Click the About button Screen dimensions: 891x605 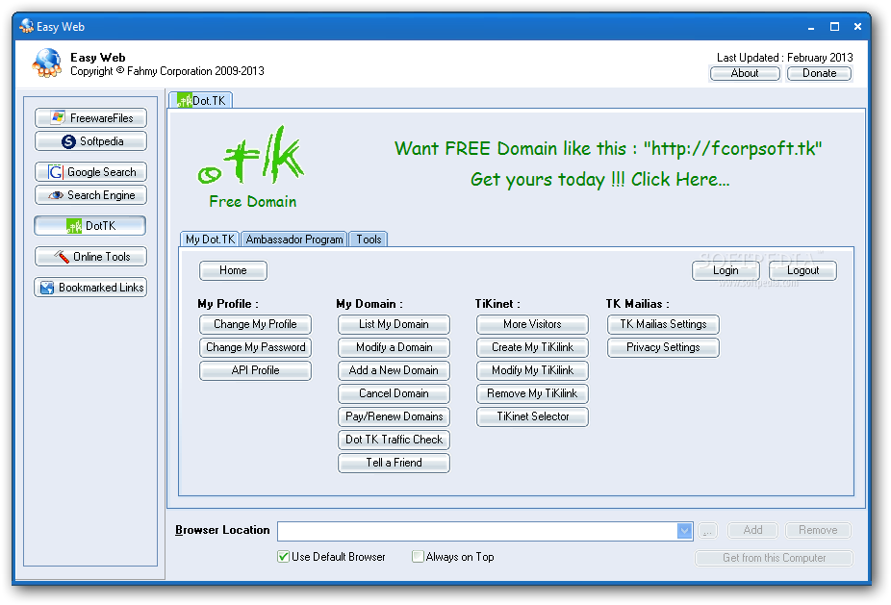coord(745,73)
